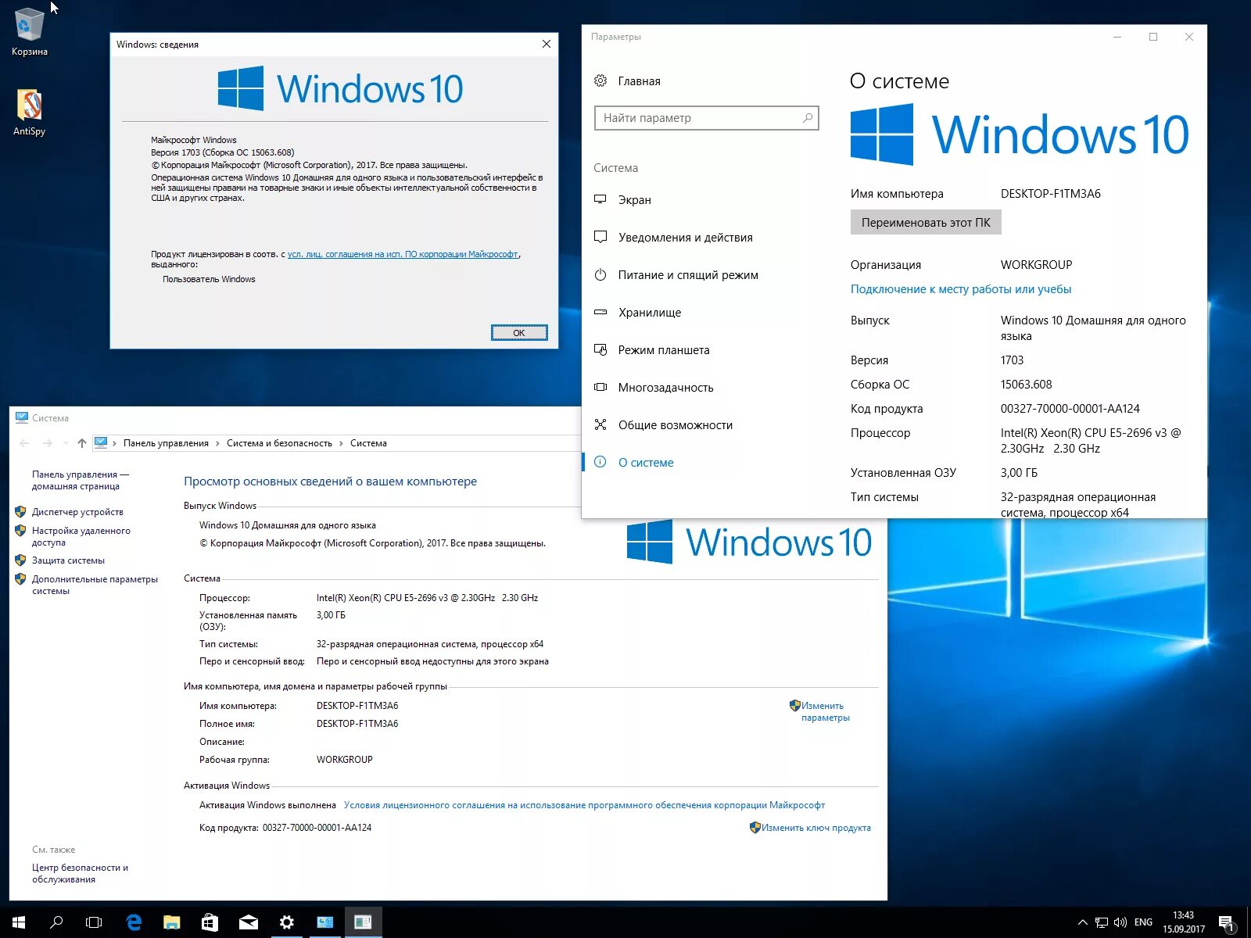
Task: Open the AntiSpy desktop icon
Action: point(29,113)
